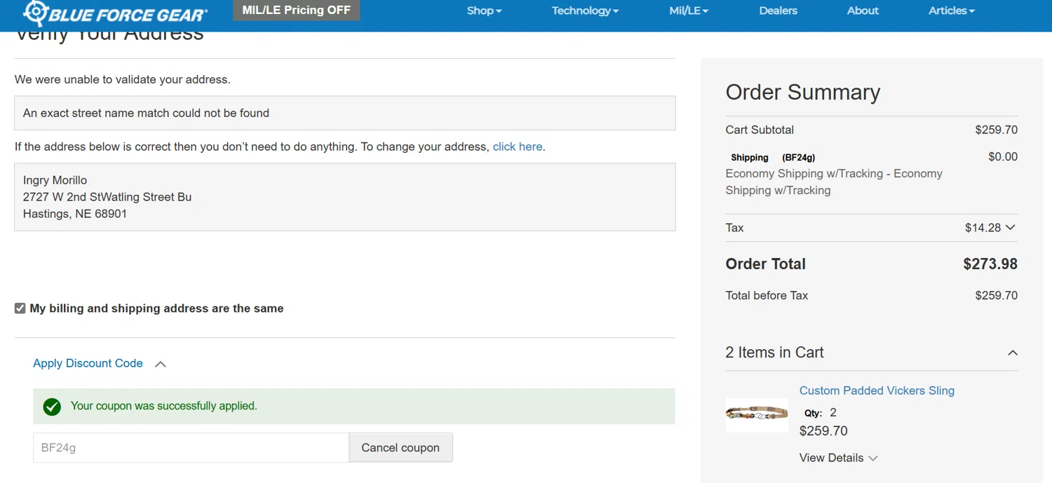The width and height of the screenshot is (1052, 483).
Task: Click the Shipping (BF24g) label
Action: coord(773,158)
